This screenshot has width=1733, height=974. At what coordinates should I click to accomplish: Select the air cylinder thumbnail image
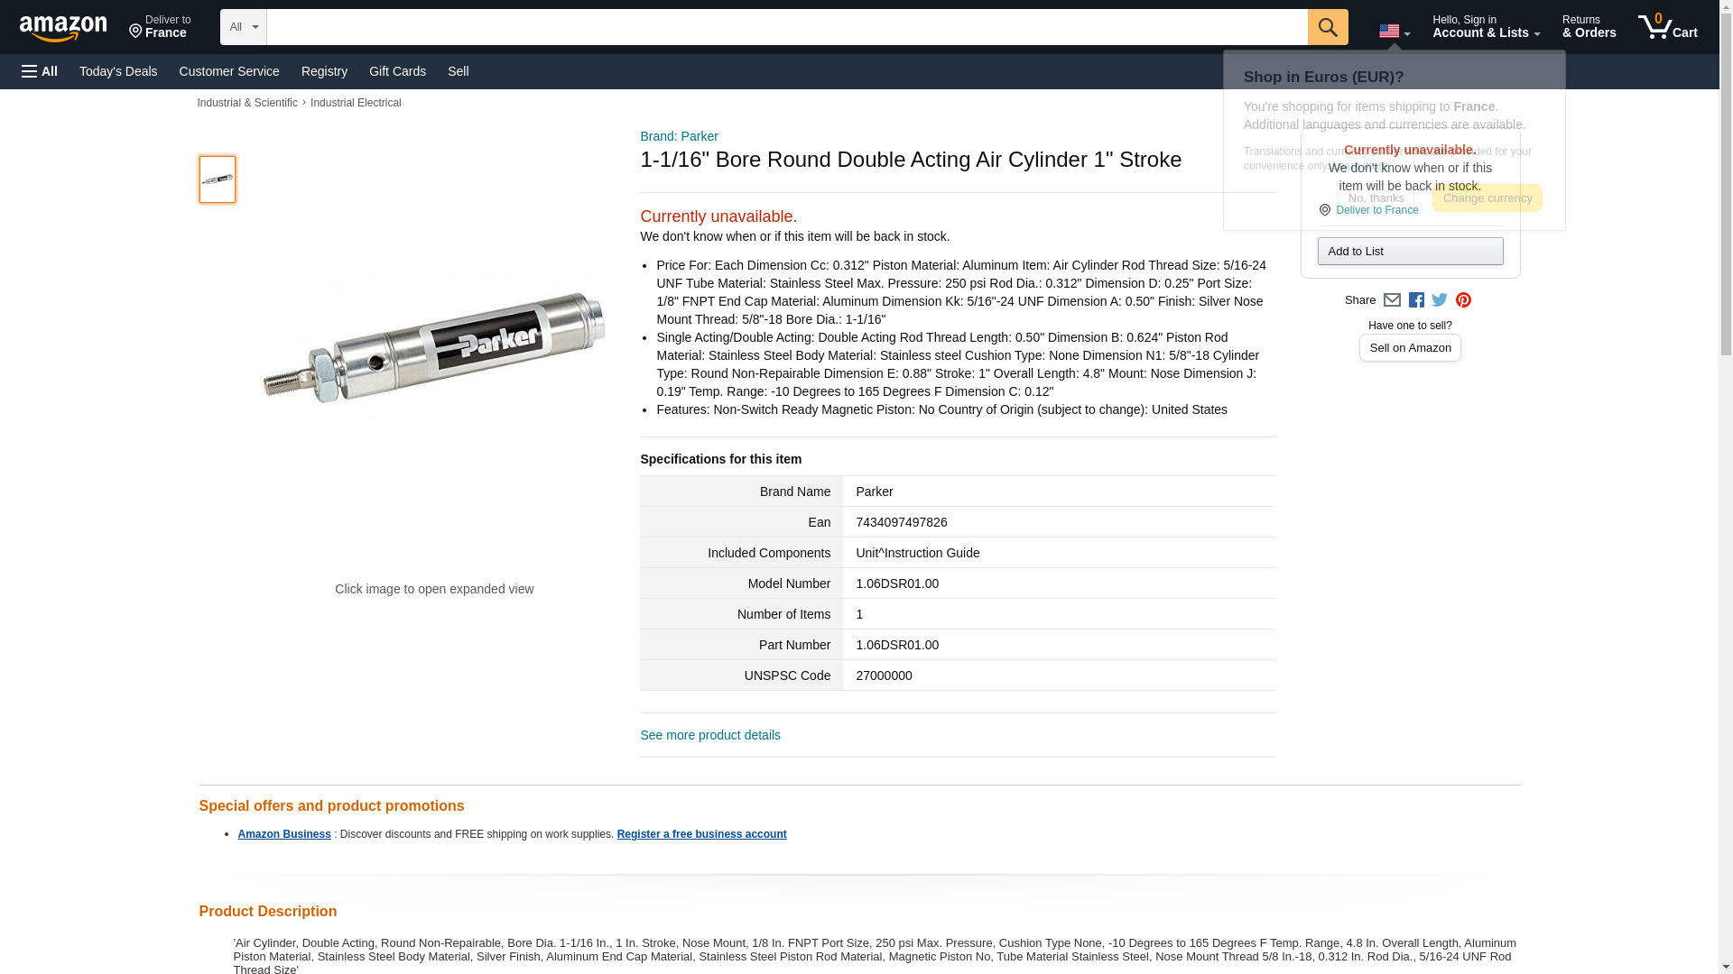click(218, 179)
